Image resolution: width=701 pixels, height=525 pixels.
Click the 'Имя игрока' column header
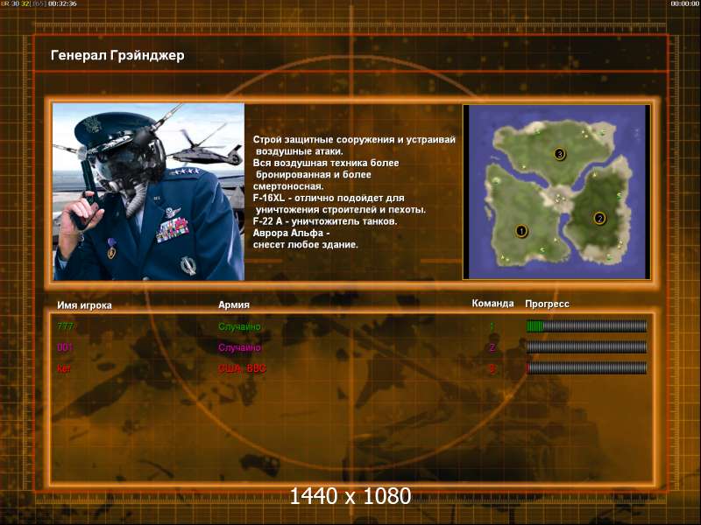pyautogui.click(x=84, y=305)
